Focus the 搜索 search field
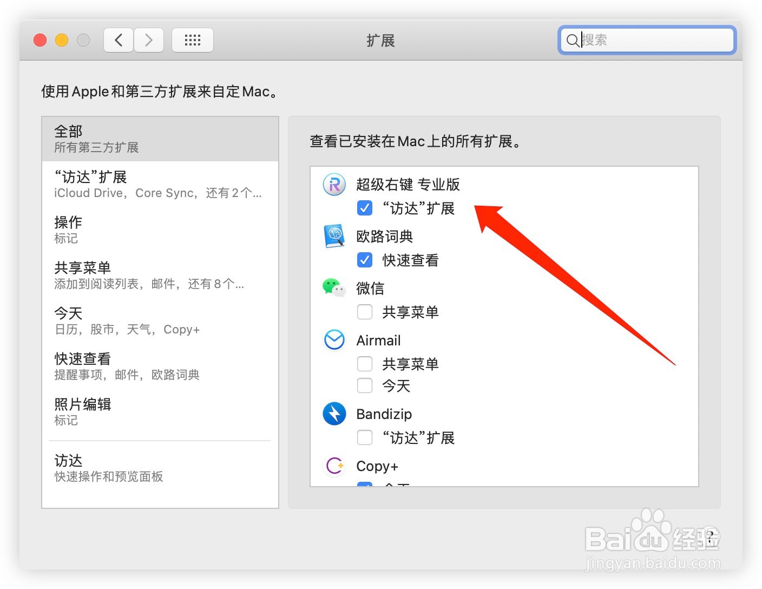 (x=647, y=40)
